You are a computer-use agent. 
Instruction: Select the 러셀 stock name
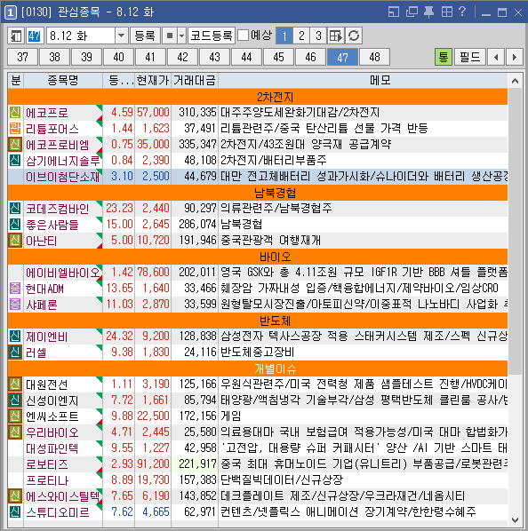click(36, 353)
